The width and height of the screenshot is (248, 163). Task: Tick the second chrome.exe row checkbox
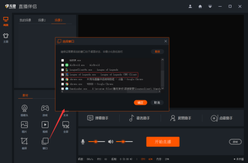(63, 84)
